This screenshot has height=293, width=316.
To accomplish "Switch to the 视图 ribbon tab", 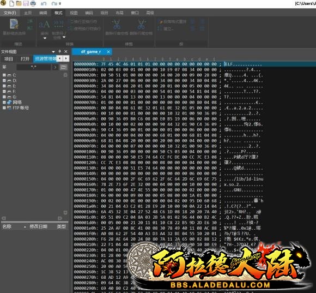I will point(74,13).
